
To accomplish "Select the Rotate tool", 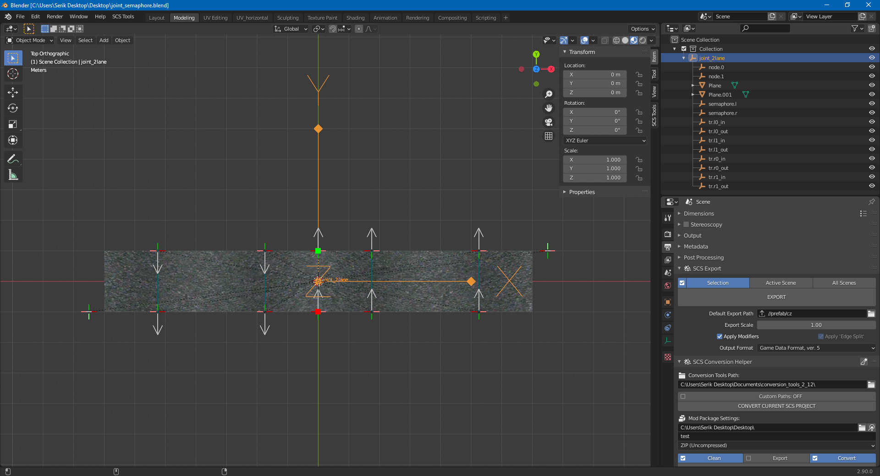I will [13, 108].
